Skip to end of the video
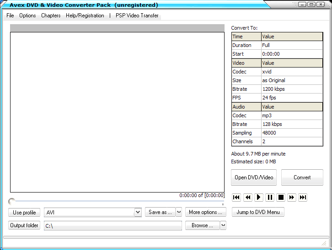Viewport: 332px width, 250px height. 303,198
